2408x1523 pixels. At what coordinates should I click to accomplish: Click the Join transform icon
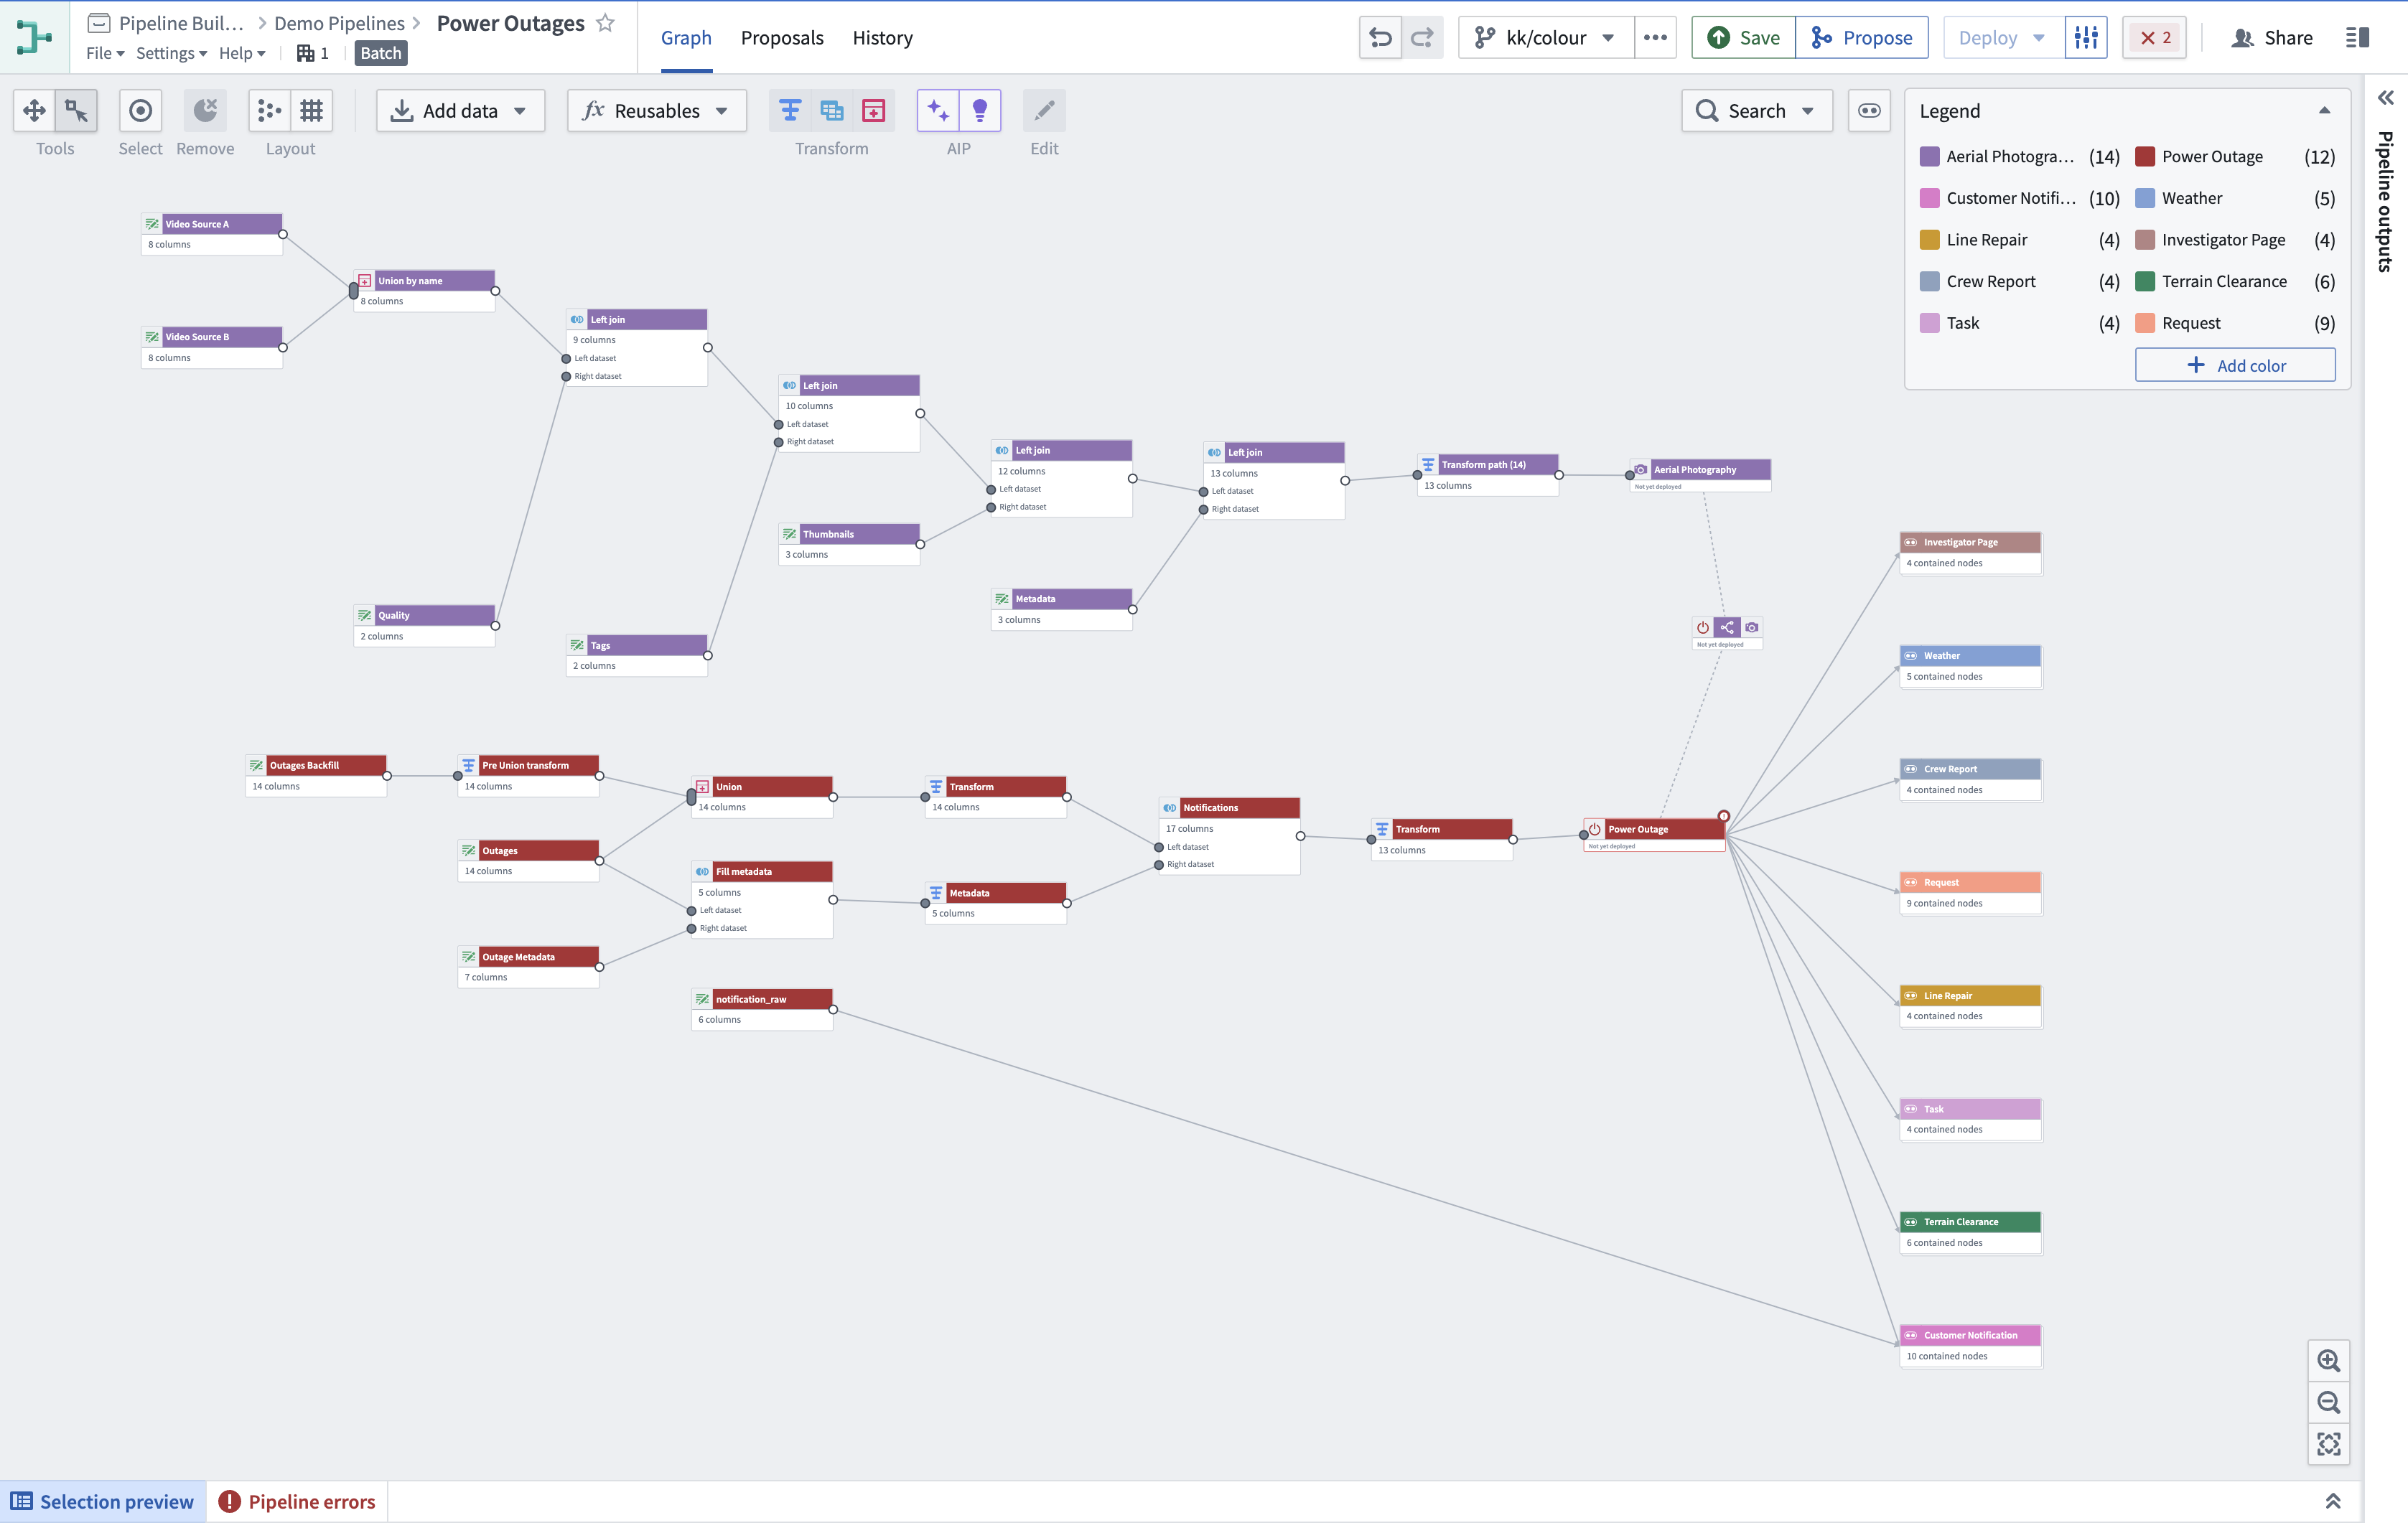click(x=832, y=111)
